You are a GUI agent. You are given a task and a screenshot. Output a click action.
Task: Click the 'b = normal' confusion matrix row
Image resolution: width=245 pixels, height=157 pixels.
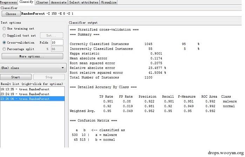pyautogui.click(x=94, y=140)
